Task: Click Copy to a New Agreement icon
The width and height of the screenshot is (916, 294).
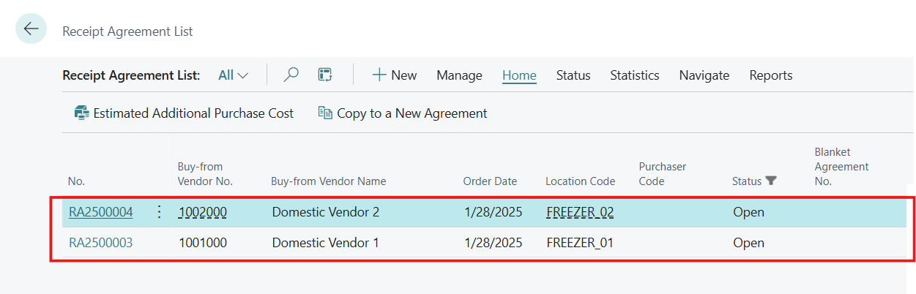Action: tap(325, 113)
